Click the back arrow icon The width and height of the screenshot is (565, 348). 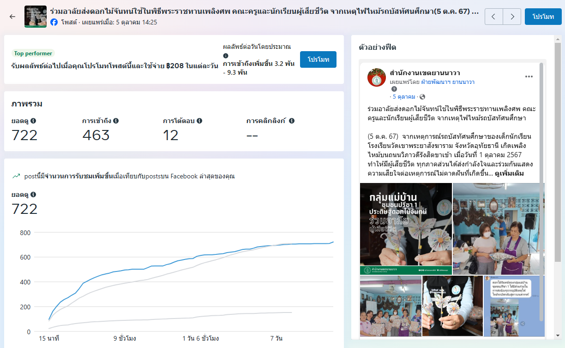tap(12, 17)
